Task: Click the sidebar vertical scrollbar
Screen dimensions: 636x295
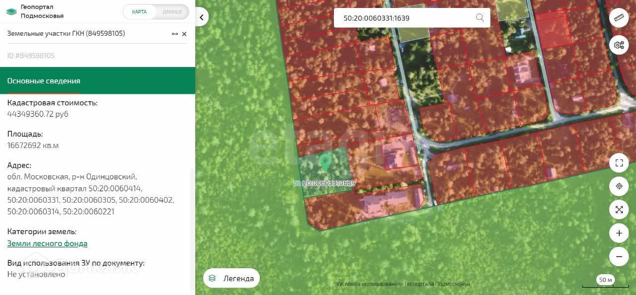Action: pyautogui.click(x=193, y=228)
